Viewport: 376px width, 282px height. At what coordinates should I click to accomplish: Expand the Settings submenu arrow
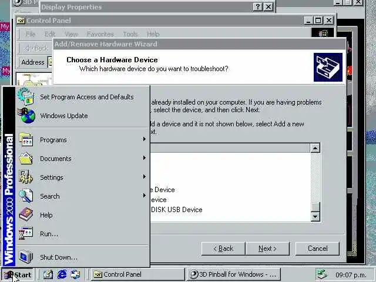coord(144,176)
